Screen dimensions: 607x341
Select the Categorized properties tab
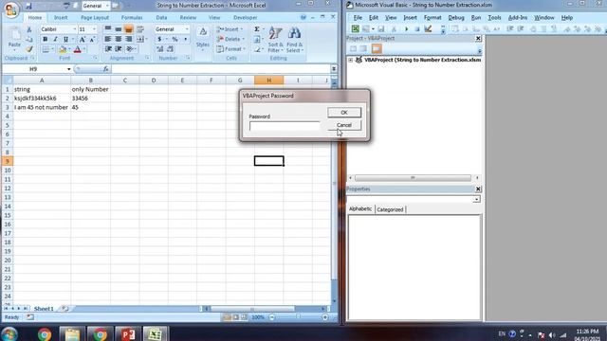(390, 209)
